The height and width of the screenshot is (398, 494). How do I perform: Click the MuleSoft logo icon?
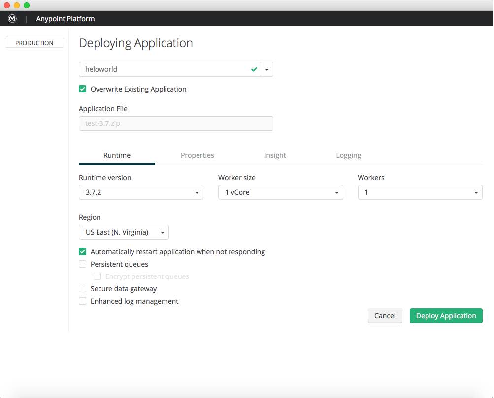click(x=13, y=19)
